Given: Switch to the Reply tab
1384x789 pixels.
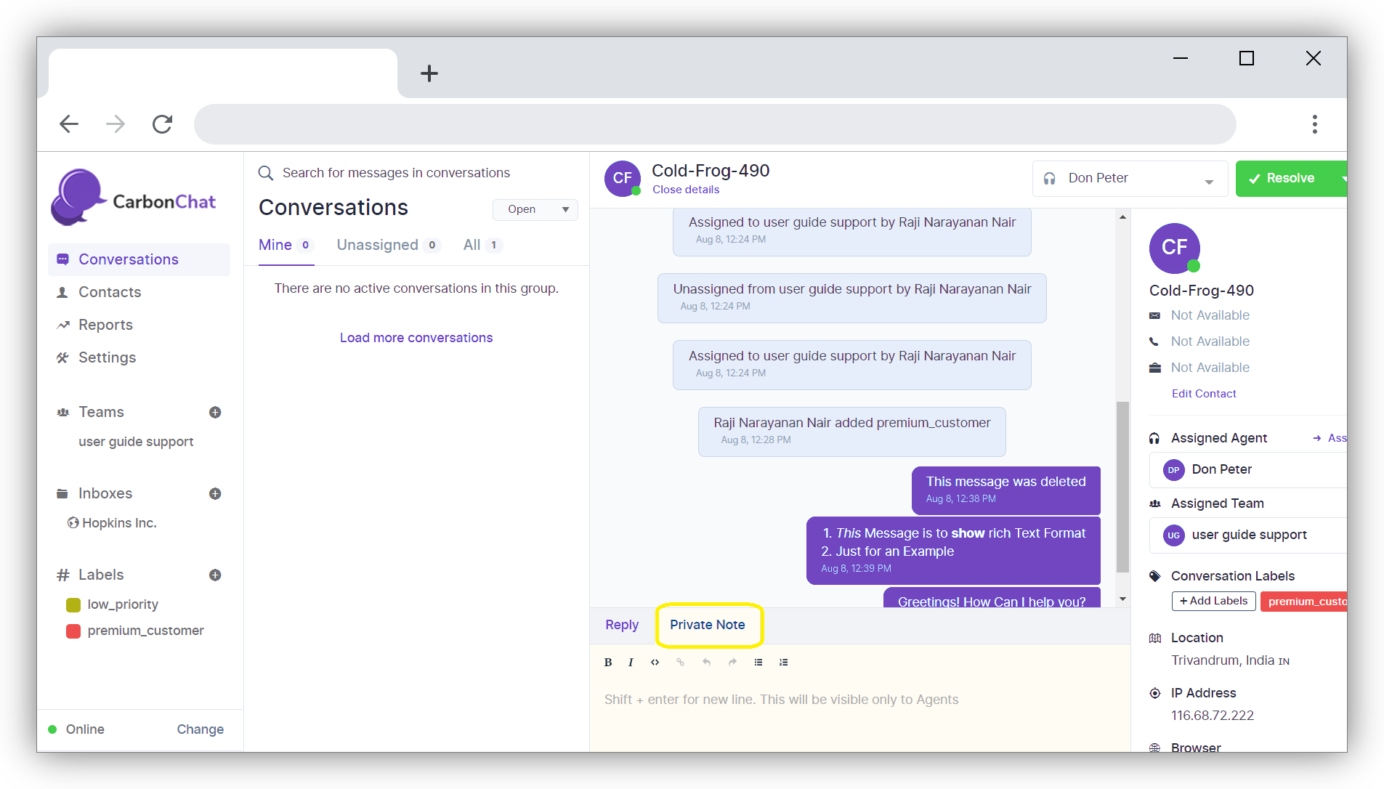Looking at the screenshot, I should [622, 625].
